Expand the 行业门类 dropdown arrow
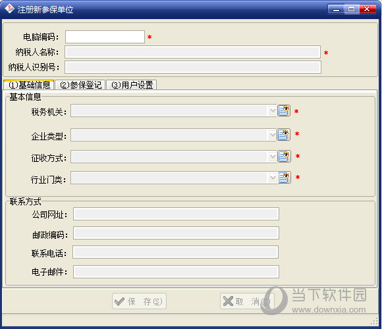382x329 pixels. (x=273, y=178)
